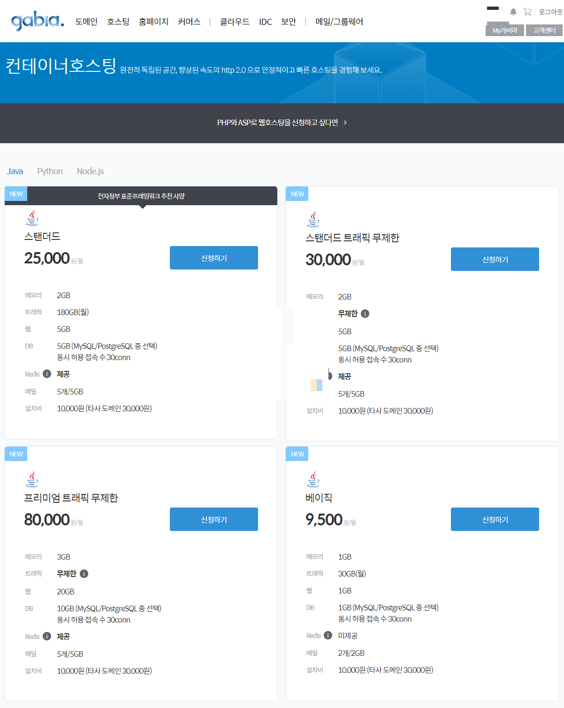Open 호스팅 menu

pyautogui.click(x=118, y=22)
